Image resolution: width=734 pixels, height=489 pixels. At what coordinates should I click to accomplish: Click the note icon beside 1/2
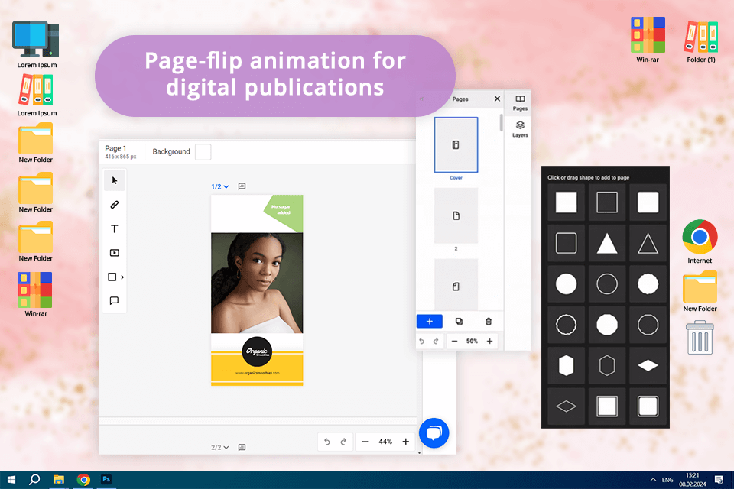[x=242, y=186]
